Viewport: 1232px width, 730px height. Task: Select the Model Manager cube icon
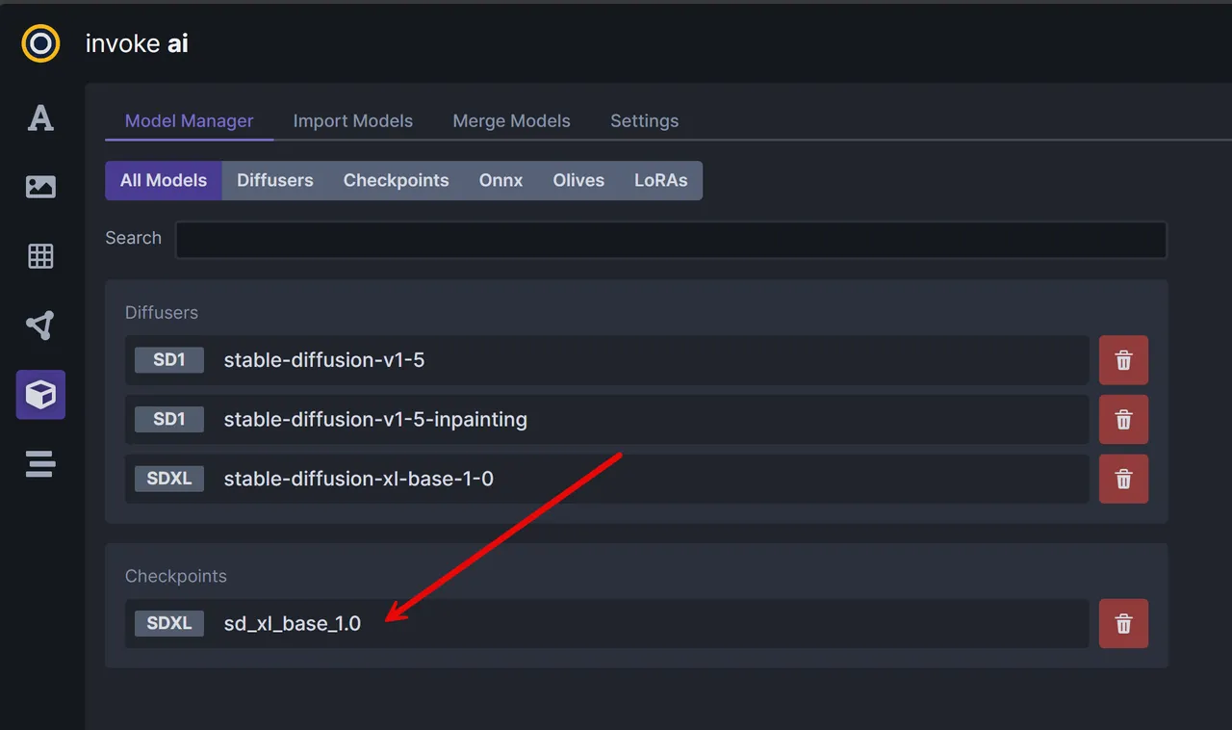pos(40,395)
